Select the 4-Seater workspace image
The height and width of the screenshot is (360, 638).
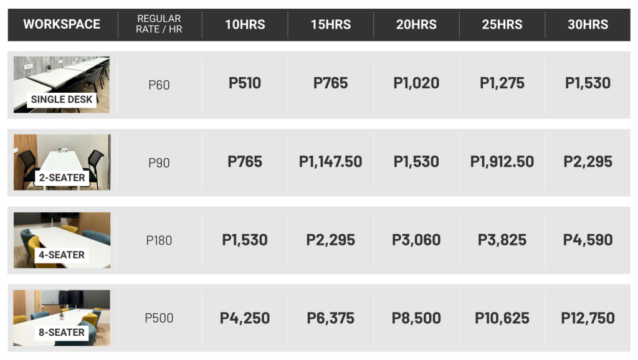pos(62,240)
